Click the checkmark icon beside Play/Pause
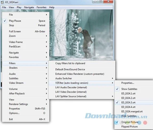 [x=5, y=21]
